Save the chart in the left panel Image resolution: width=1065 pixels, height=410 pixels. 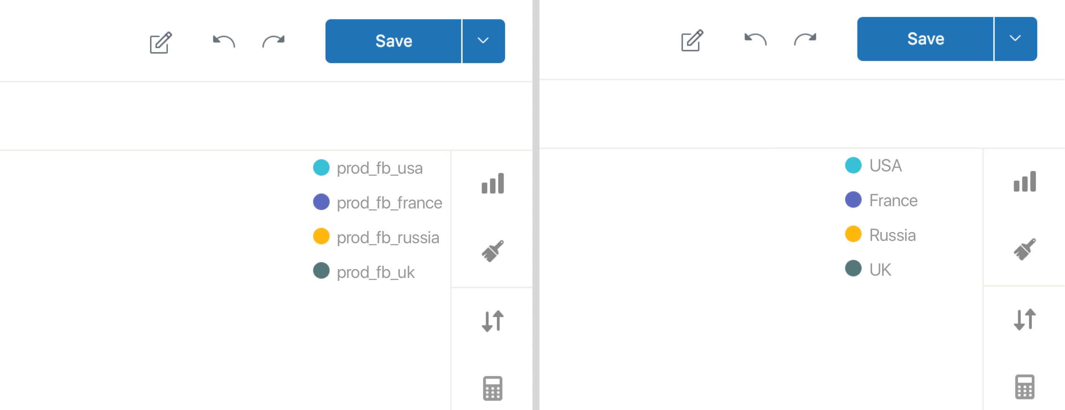(x=393, y=41)
